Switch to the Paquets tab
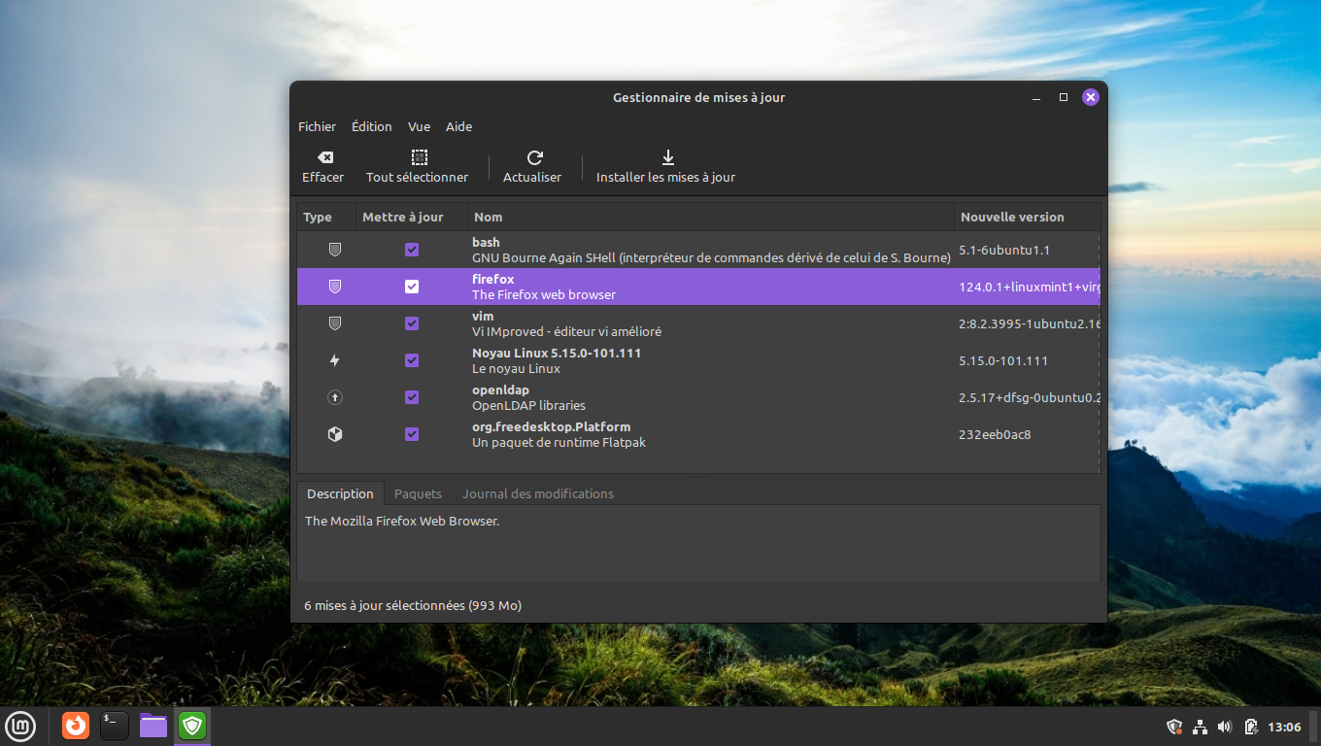This screenshot has height=746, width=1321. (x=418, y=493)
